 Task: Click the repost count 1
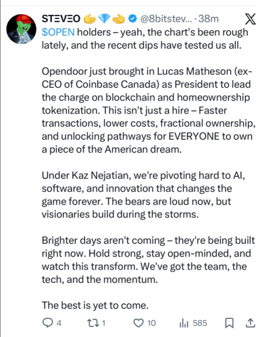pyautogui.click(x=103, y=323)
